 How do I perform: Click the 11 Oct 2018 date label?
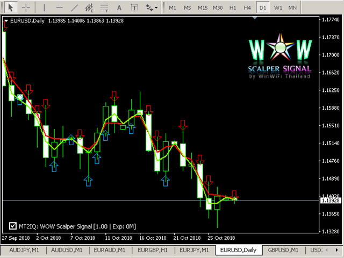(x=118, y=238)
